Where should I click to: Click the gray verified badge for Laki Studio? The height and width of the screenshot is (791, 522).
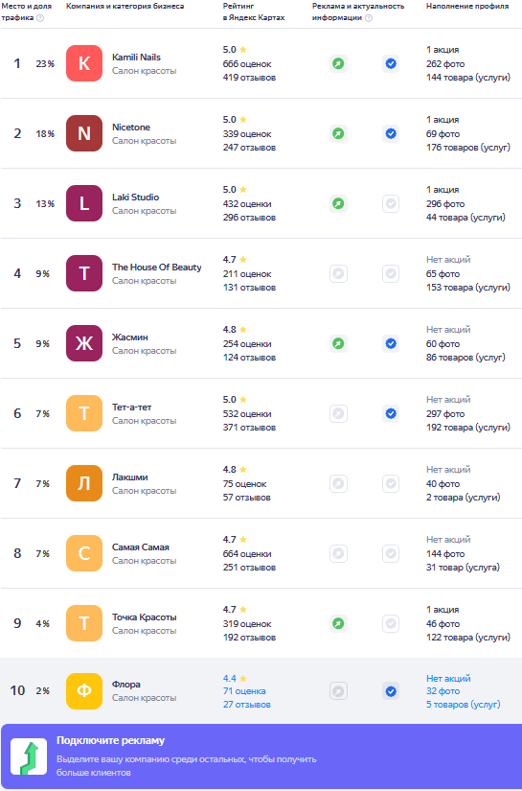(x=391, y=204)
